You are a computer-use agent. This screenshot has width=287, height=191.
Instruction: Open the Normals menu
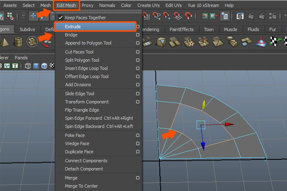point(107,5)
